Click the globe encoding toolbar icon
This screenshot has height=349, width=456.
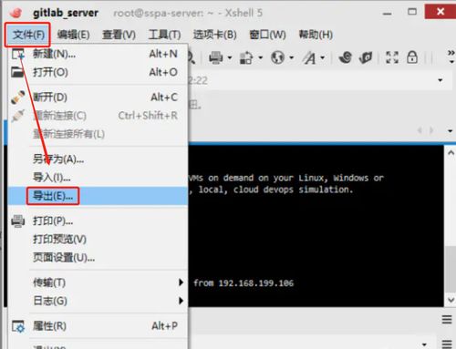(x=278, y=57)
